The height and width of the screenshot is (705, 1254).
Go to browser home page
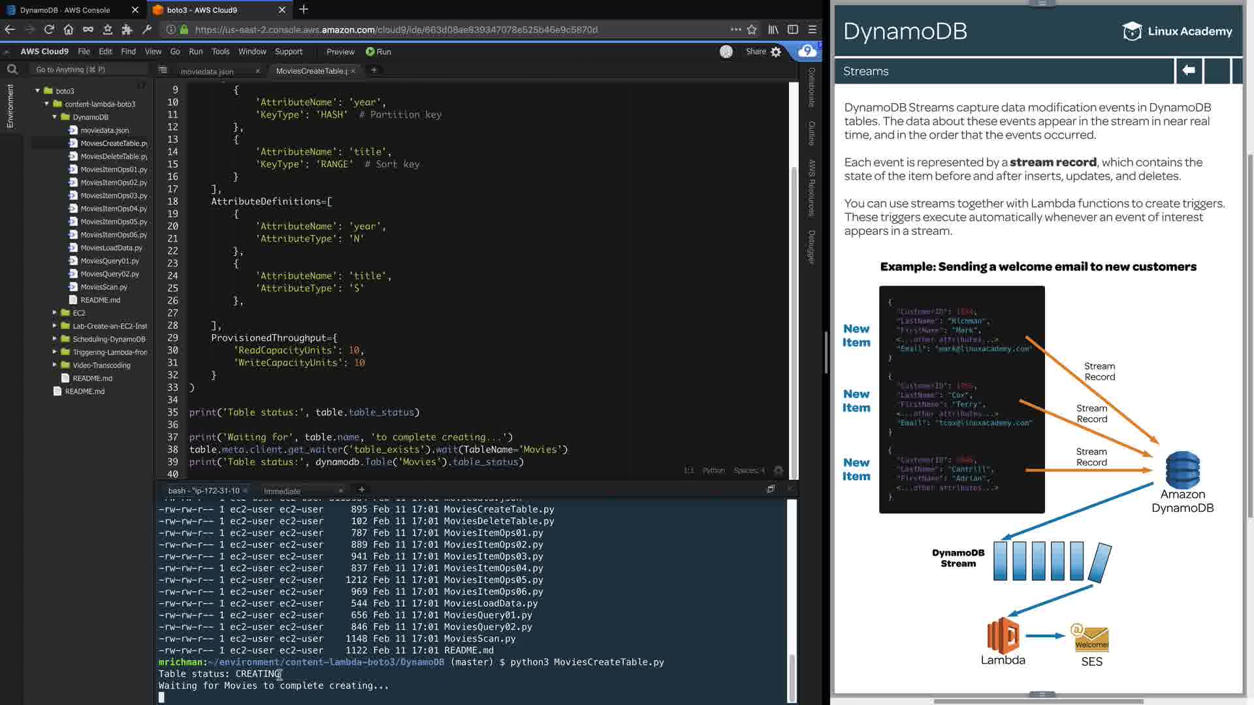[69, 29]
